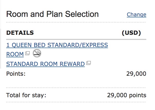Click the (USD) column header
The height and width of the screenshot is (110, 155).
[131, 33]
